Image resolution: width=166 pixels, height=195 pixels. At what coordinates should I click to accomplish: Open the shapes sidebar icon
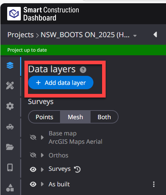click(x=10, y=188)
